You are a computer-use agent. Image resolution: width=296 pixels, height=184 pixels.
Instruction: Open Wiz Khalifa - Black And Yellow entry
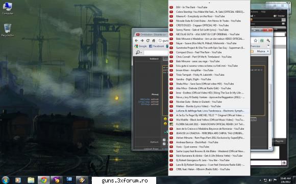(209, 120)
